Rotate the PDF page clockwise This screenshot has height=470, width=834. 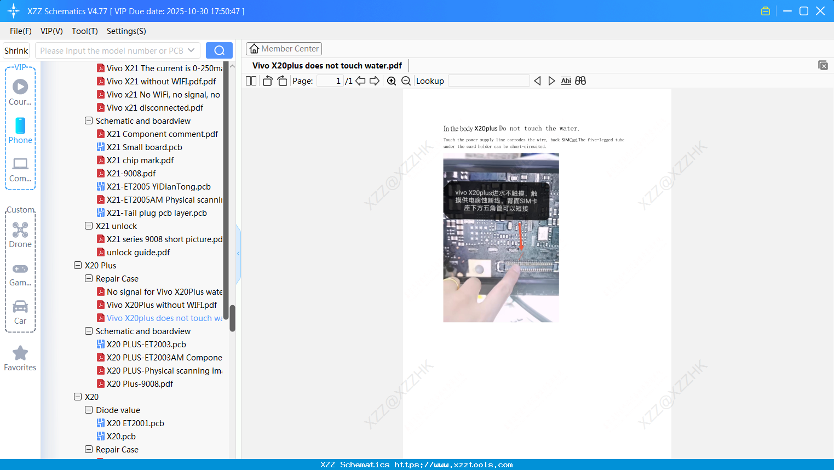pos(282,81)
